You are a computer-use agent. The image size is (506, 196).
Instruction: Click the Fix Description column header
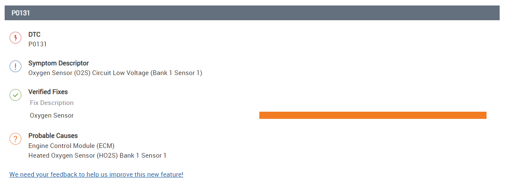pyautogui.click(x=52, y=103)
